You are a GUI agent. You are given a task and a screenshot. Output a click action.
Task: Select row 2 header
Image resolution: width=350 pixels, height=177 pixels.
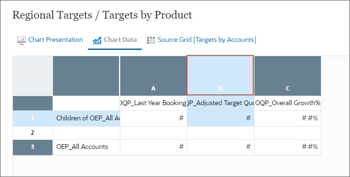pyautogui.click(x=32, y=133)
